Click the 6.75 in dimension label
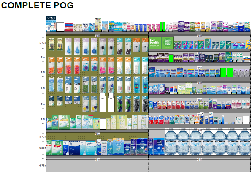This screenshot has width=252, height=172. [x=43, y=165]
